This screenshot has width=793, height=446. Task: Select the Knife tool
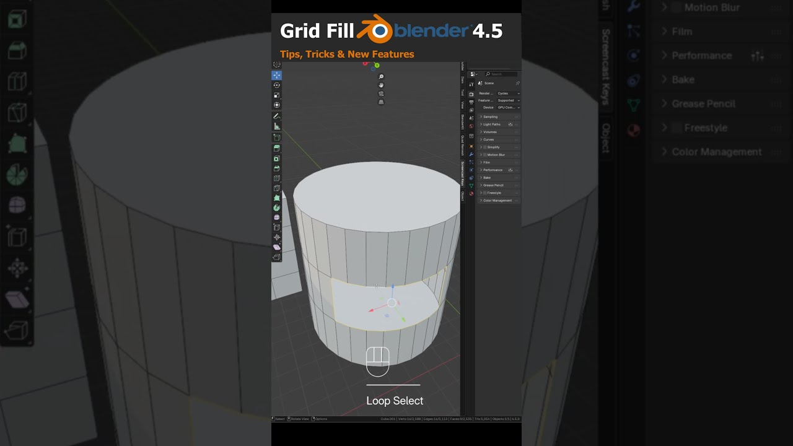pyautogui.click(x=277, y=188)
